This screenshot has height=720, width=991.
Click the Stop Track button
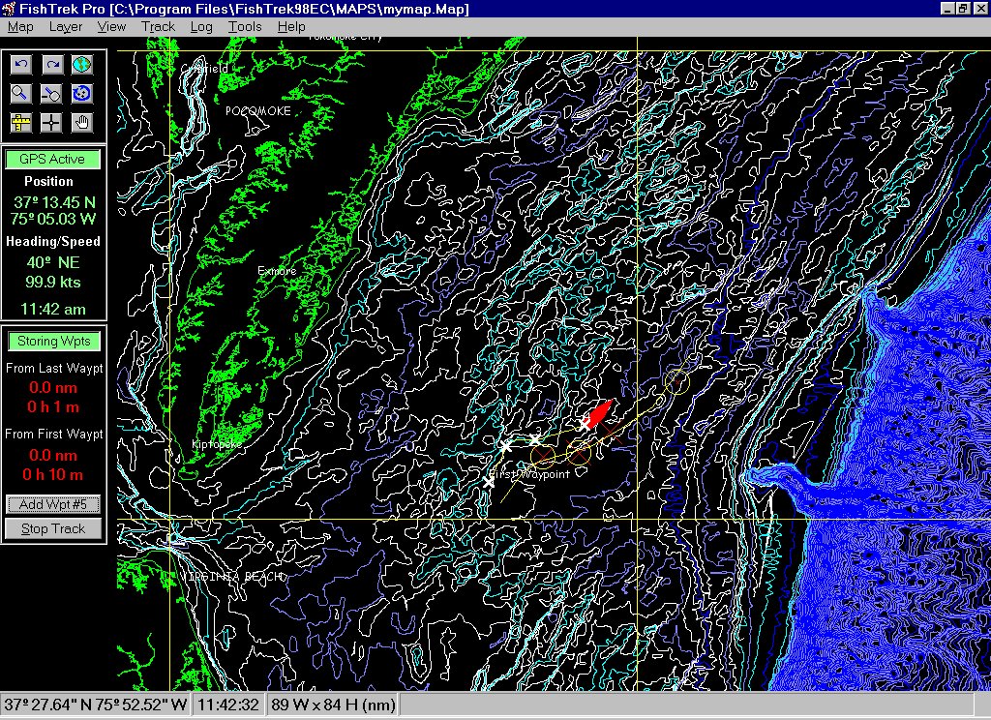[53, 528]
